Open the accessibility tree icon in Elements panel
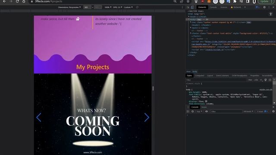The height and width of the screenshot is (155, 276). (271, 14)
